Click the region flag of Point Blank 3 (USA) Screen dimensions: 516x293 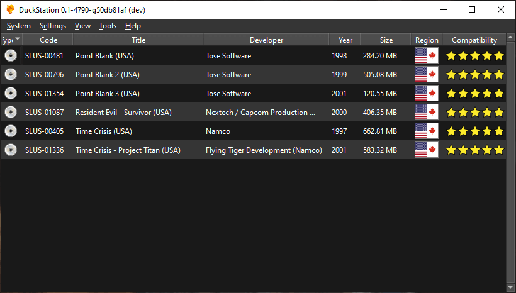tap(427, 94)
